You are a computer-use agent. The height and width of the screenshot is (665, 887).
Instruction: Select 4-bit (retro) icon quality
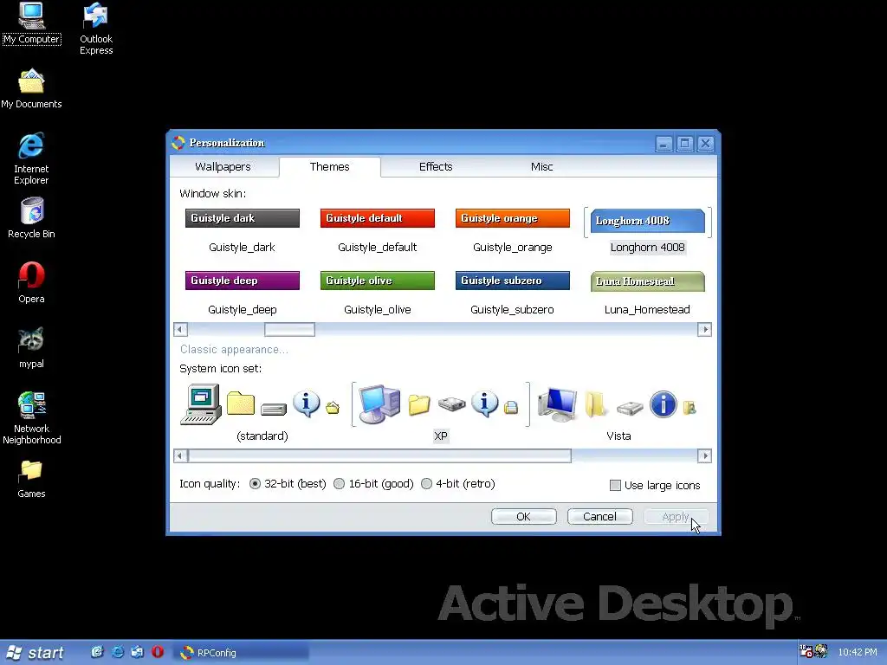458,484
